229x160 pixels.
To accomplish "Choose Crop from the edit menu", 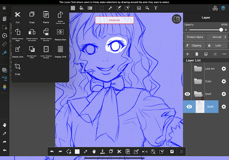I will coord(18,69).
